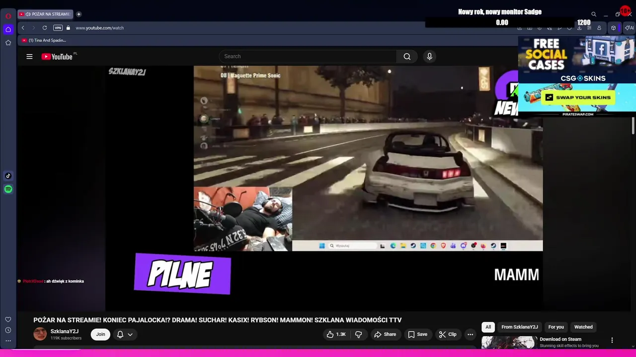Open TikTok from the Opera sidebar

tap(8, 176)
